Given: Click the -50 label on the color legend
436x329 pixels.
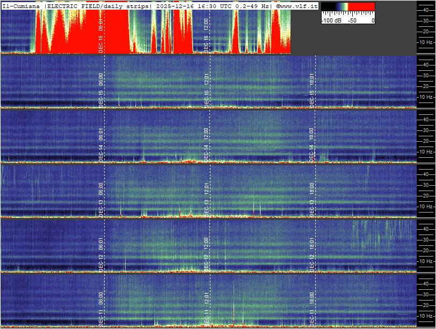Looking at the screenshot, I should [x=352, y=20].
